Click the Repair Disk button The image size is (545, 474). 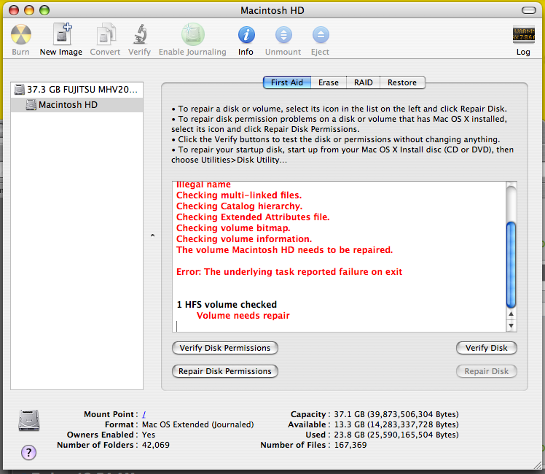click(x=487, y=371)
